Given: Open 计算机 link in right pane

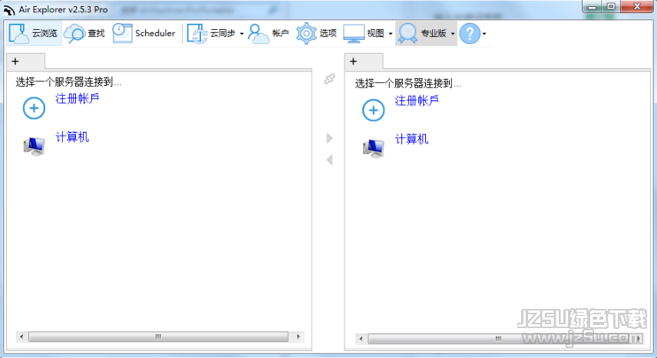Looking at the screenshot, I should pyautogui.click(x=411, y=139).
